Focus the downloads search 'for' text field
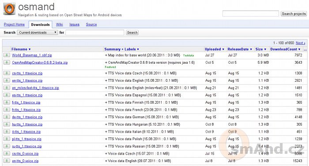 pos(95,32)
